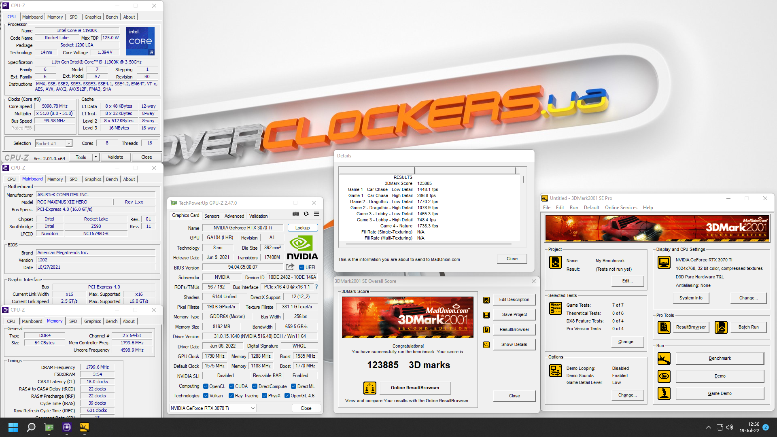Toggle the CUDA checkbox
The image size is (777, 437).
point(232,386)
